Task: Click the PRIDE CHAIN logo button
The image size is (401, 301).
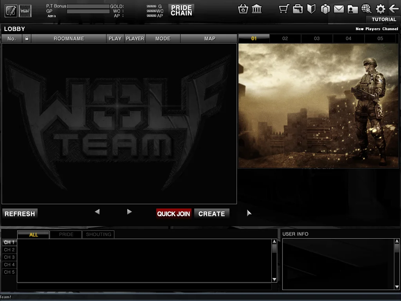Action: point(181,11)
